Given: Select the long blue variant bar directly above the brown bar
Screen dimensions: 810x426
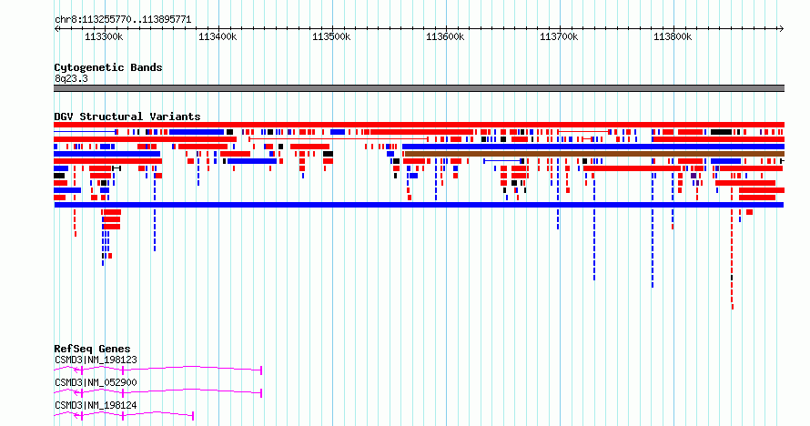Looking at the screenshot, I should (x=593, y=147).
